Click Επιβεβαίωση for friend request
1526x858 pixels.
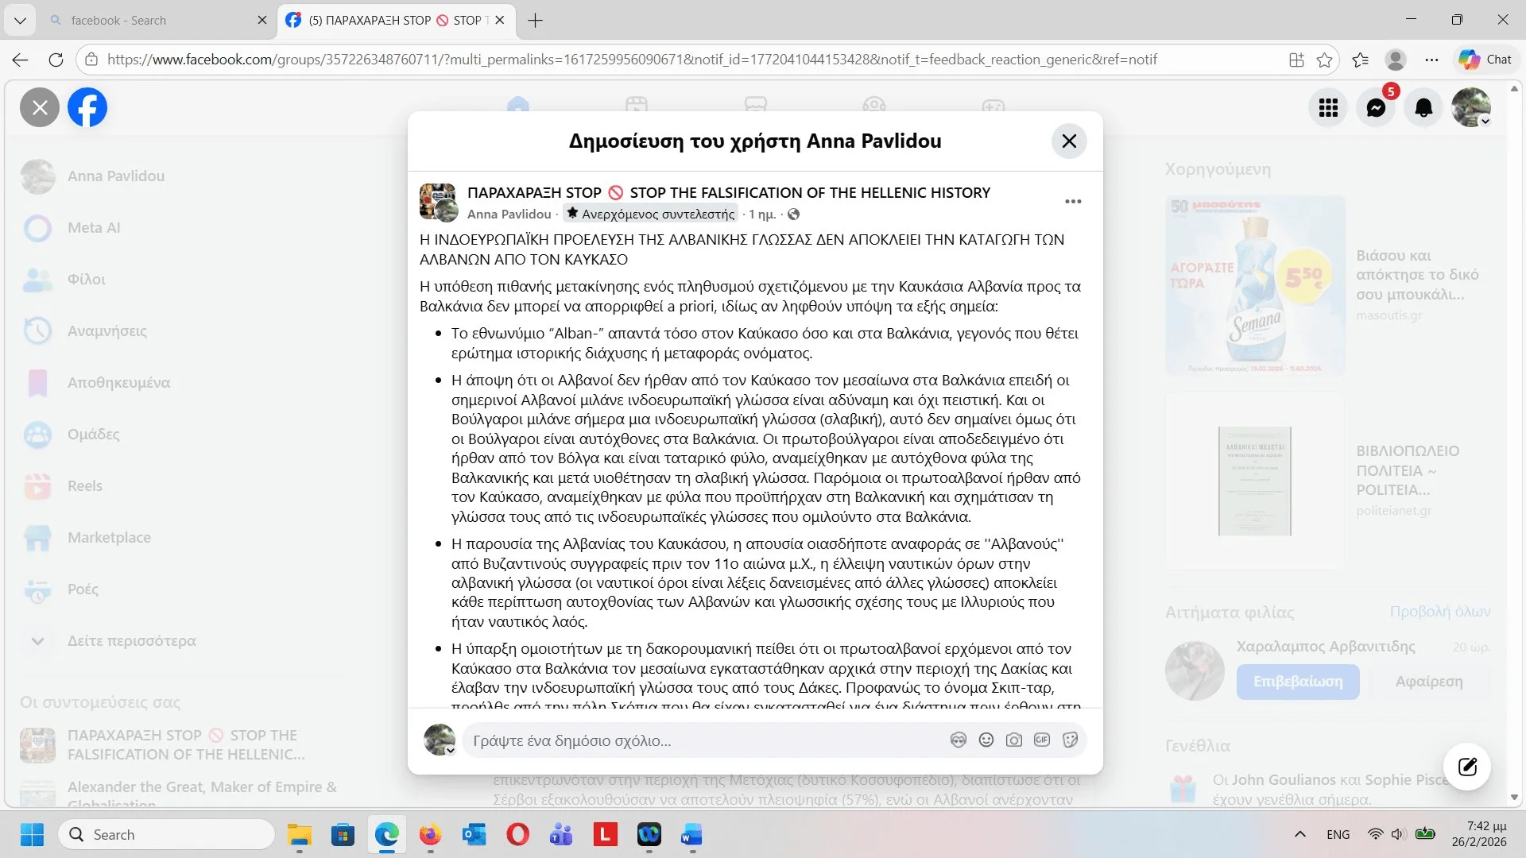pos(1298,682)
